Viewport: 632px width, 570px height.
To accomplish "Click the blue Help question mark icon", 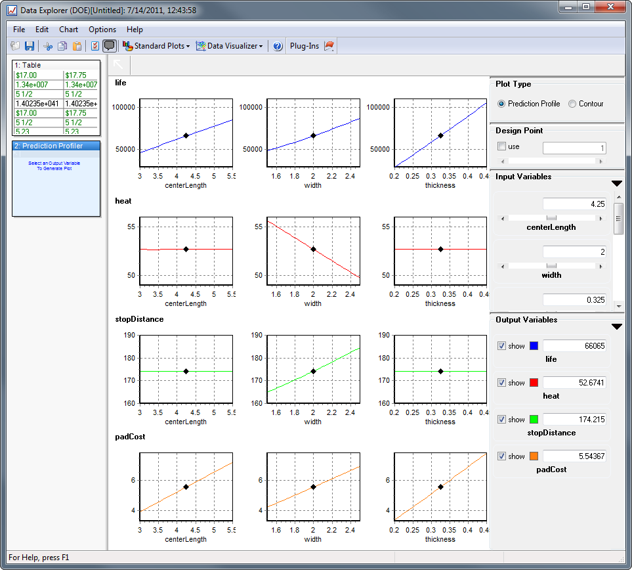I will pyautogui.click(x=278, y=46).
